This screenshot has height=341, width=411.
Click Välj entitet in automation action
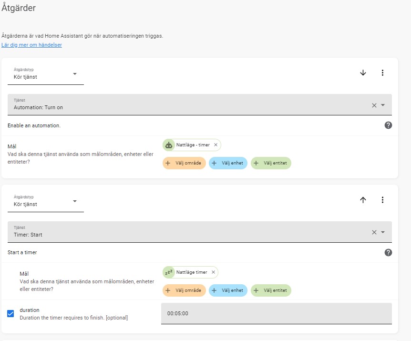click(x=271, y=163)
